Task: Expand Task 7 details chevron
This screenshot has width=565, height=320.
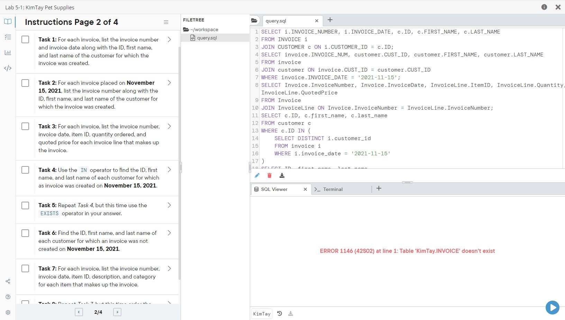Action: pyautogui.click(x=169, y=268)
